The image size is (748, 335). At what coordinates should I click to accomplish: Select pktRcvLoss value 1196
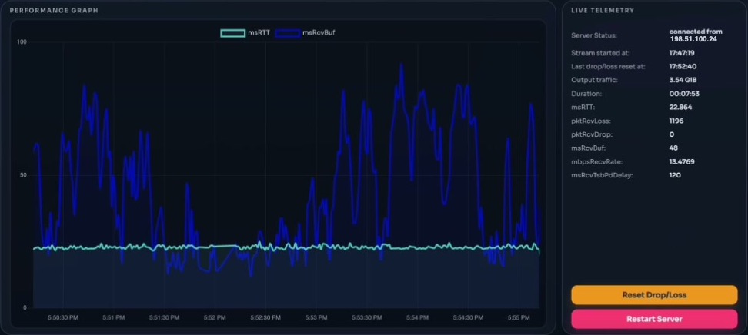[676, 121]
